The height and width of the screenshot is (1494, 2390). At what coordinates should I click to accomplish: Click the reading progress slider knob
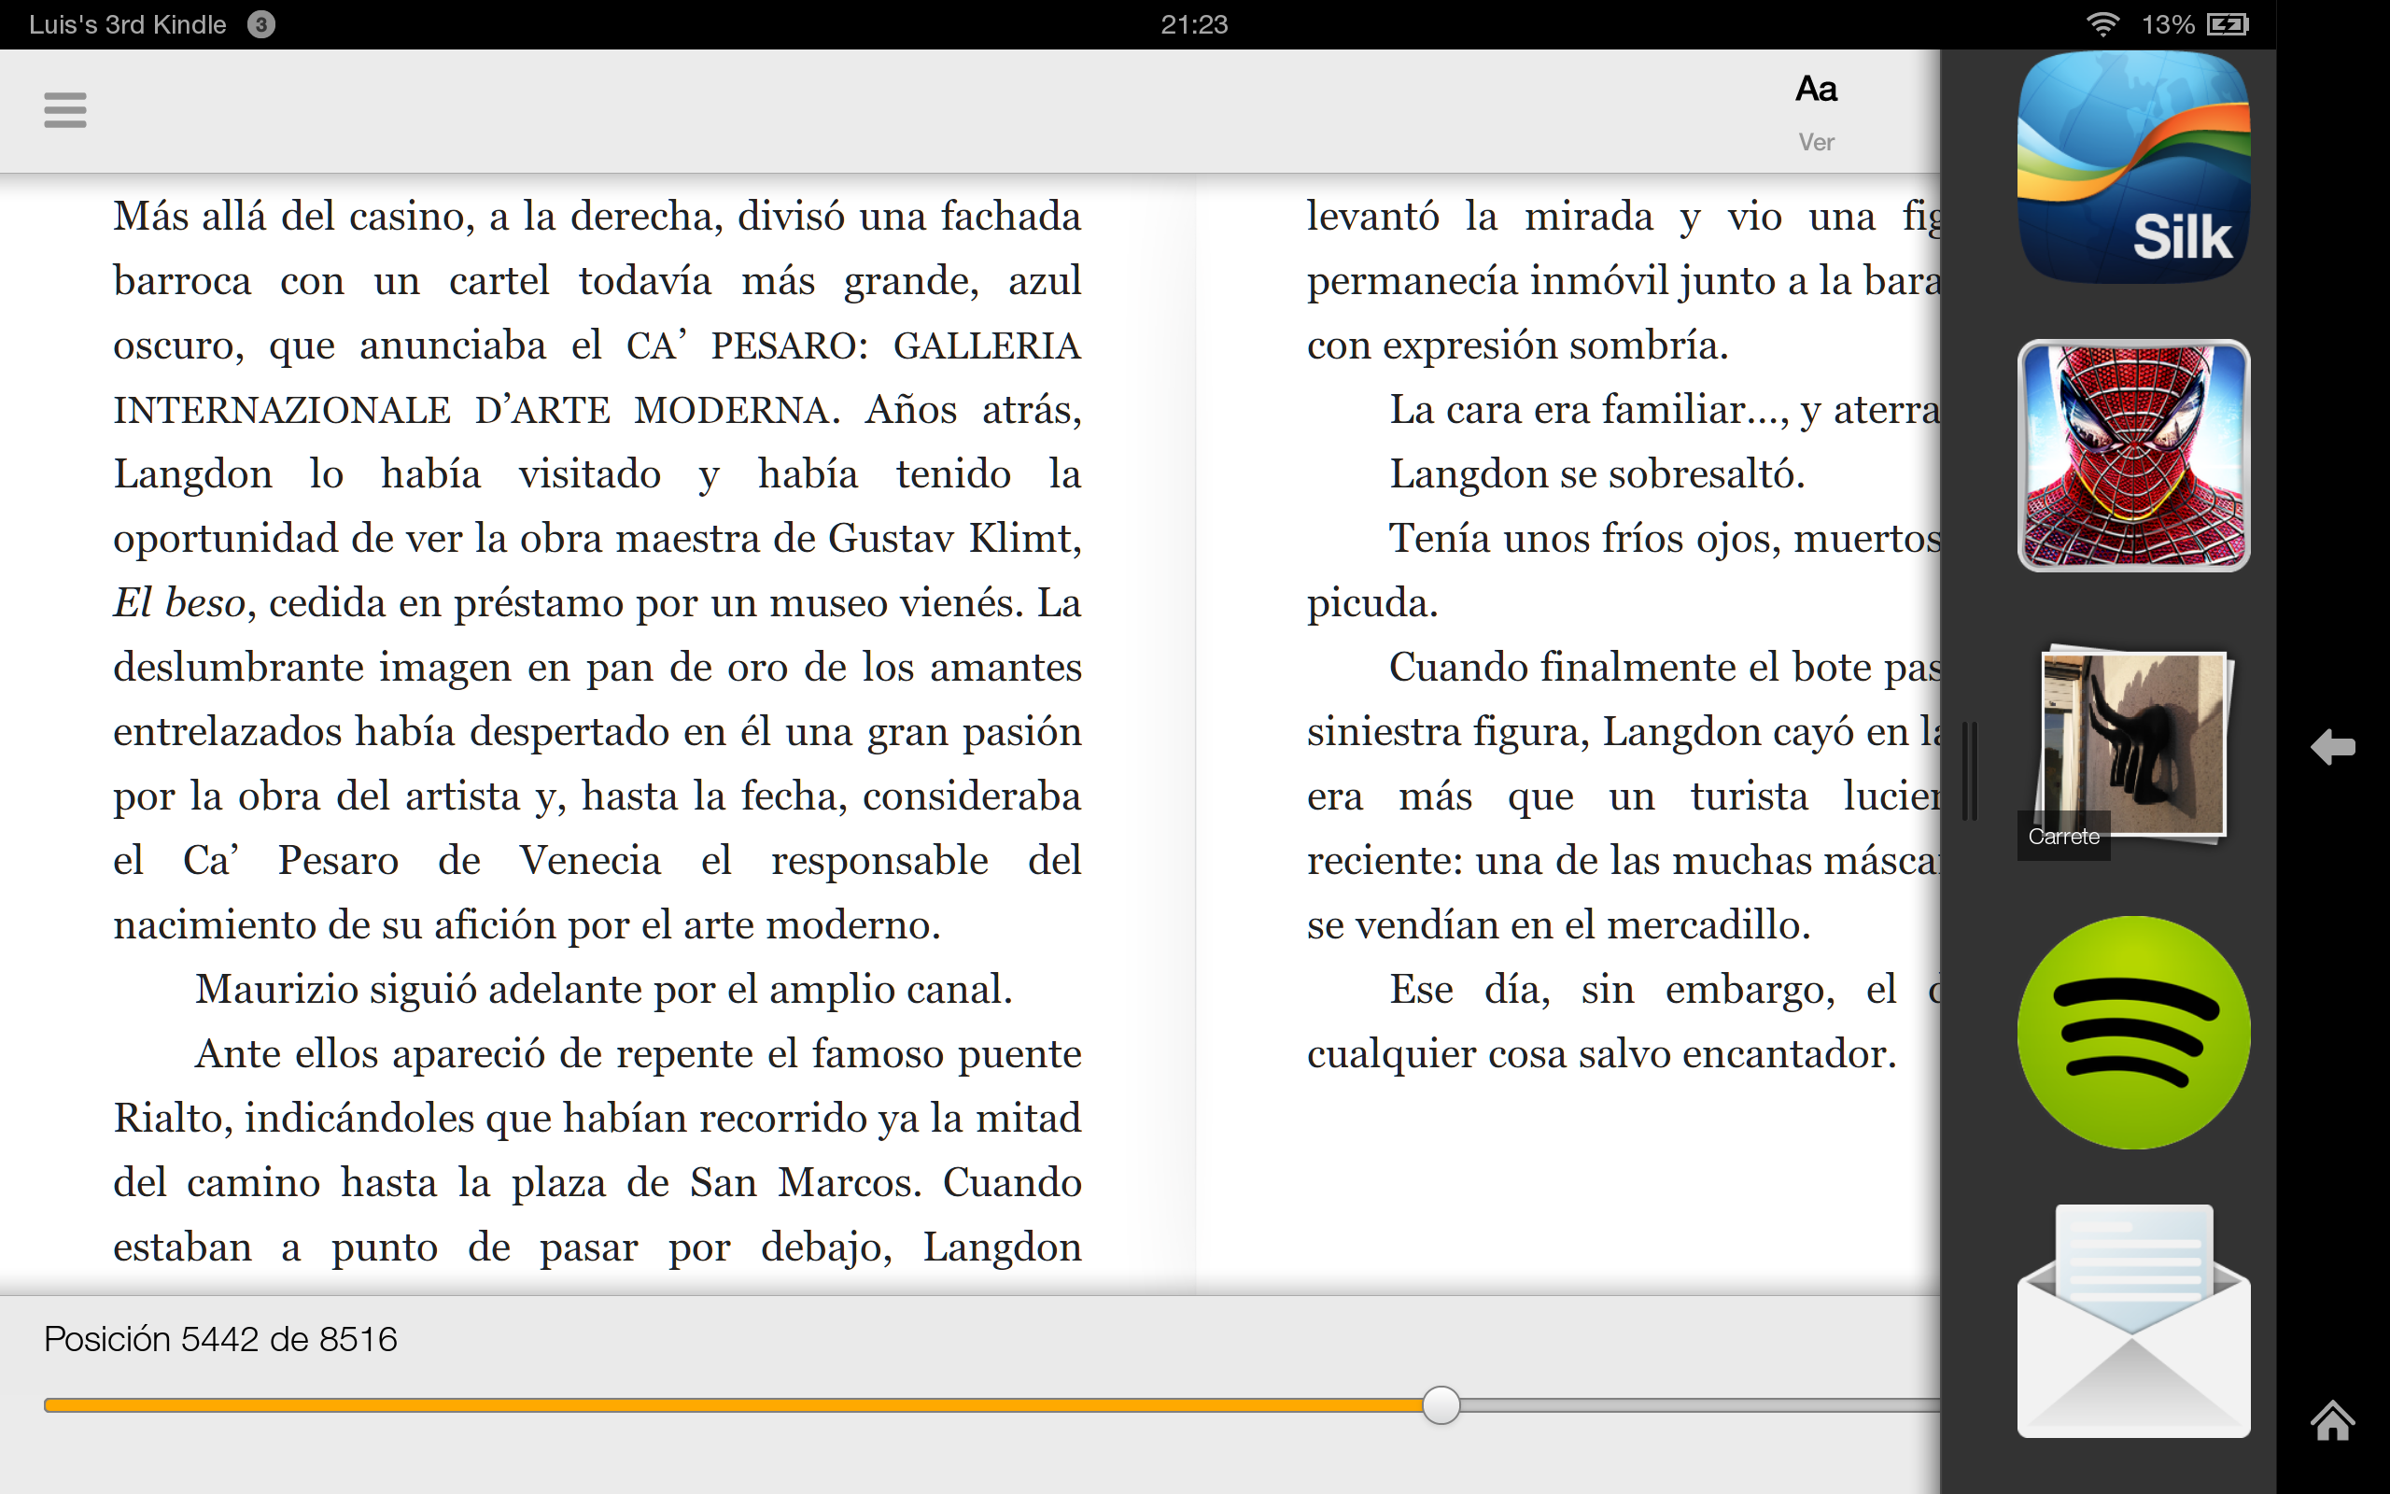click(x=1441, y=1405)
